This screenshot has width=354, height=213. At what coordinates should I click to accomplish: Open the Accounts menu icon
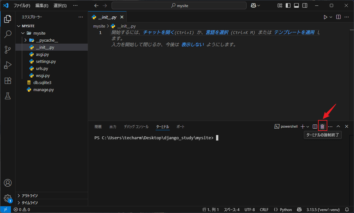[8, 183]
